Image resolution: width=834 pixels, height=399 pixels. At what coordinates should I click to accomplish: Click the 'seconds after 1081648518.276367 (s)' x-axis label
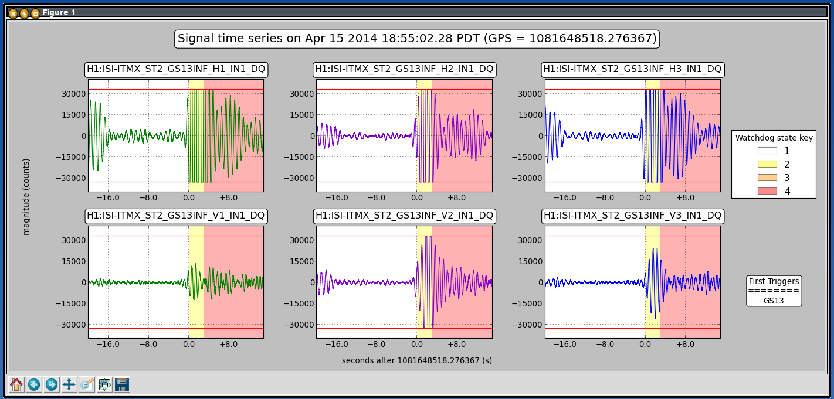click(417, 360)
